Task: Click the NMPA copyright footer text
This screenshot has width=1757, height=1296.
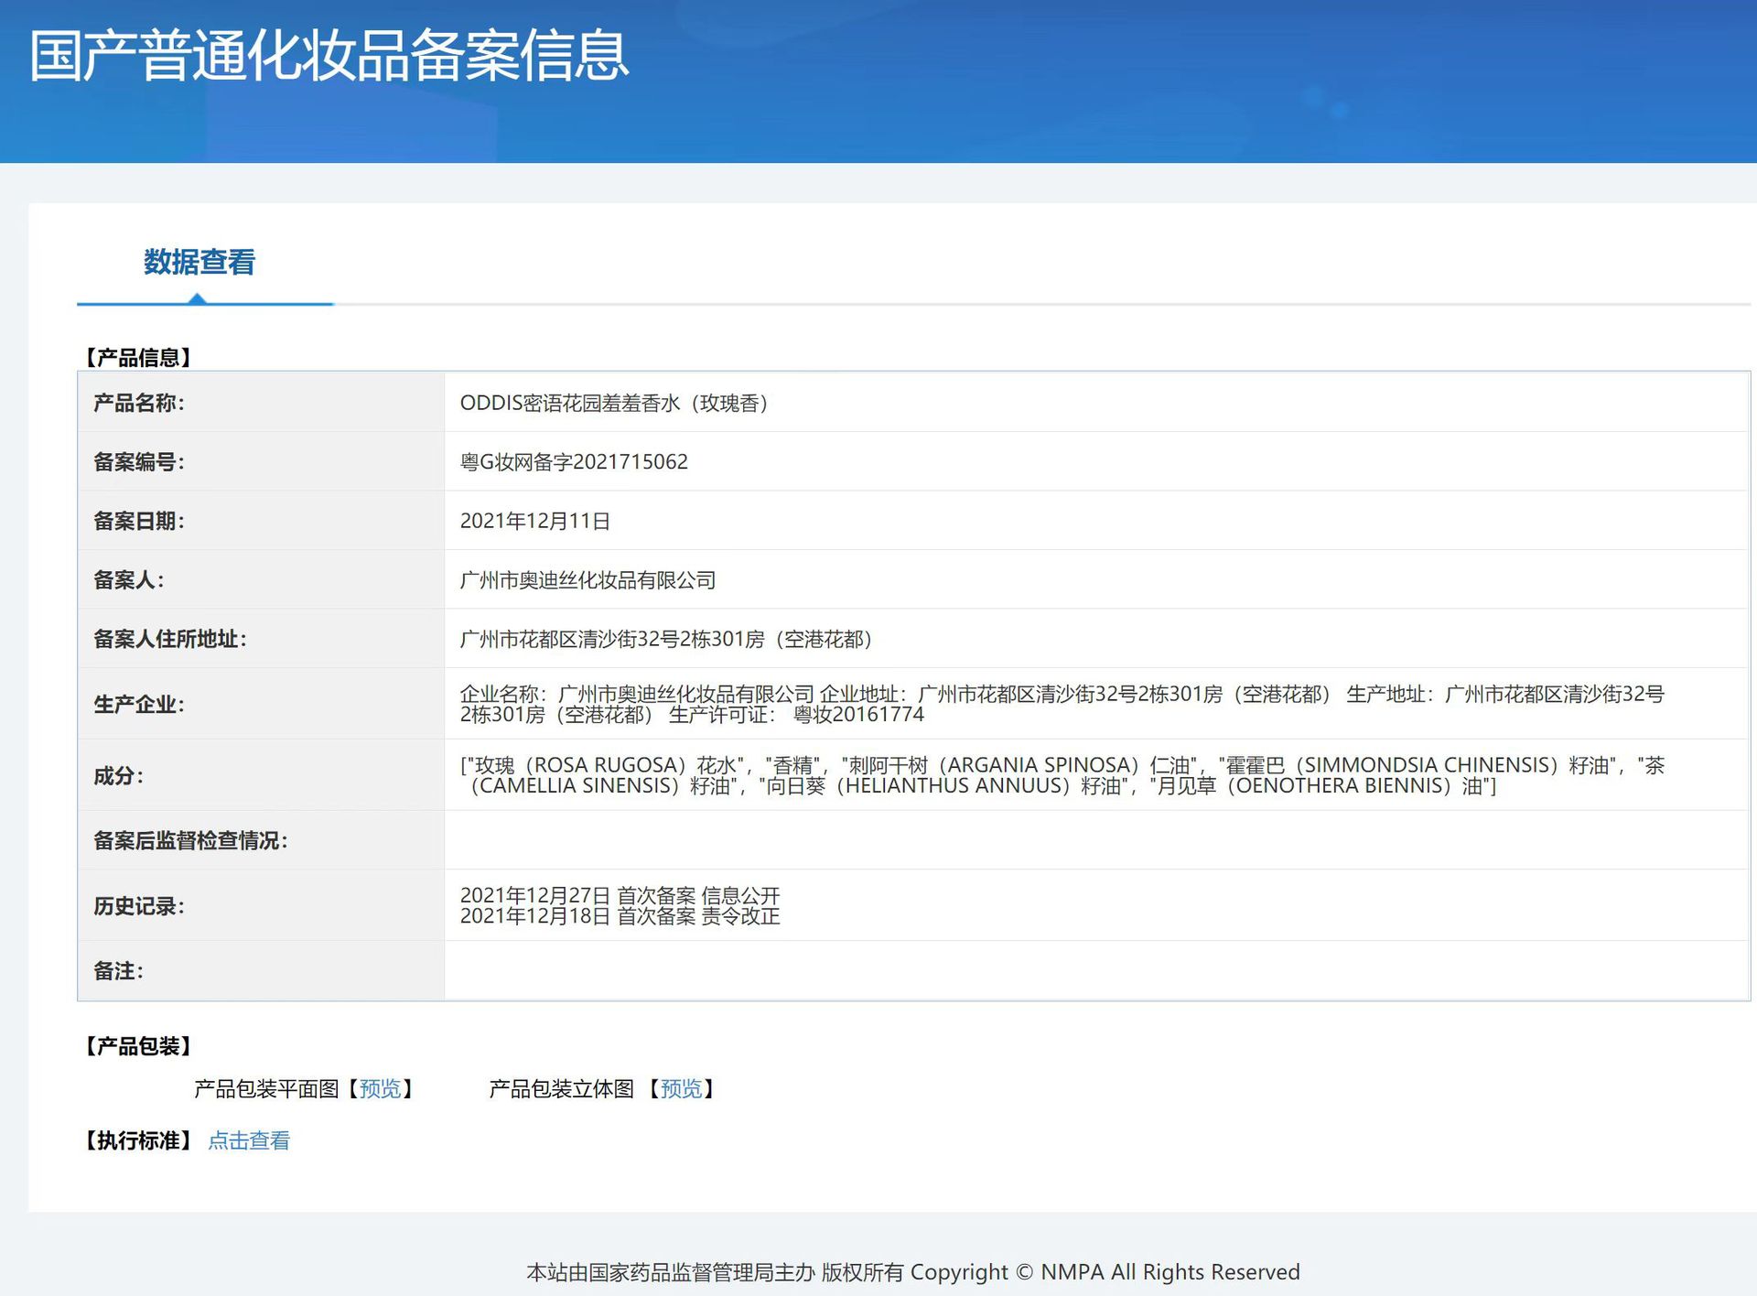Action: coord(913,1272)
